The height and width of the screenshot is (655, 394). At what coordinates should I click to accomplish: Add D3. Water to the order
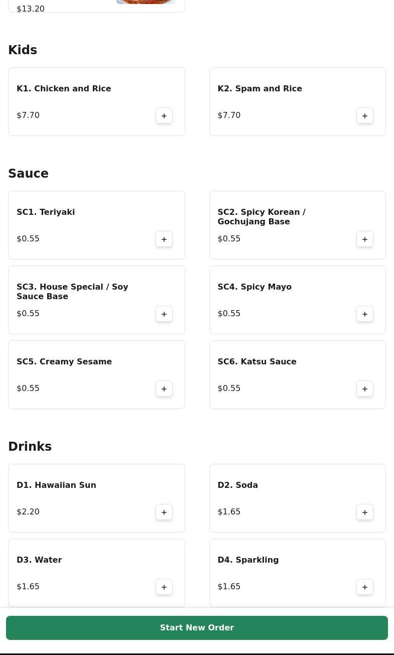coord(164,587)
